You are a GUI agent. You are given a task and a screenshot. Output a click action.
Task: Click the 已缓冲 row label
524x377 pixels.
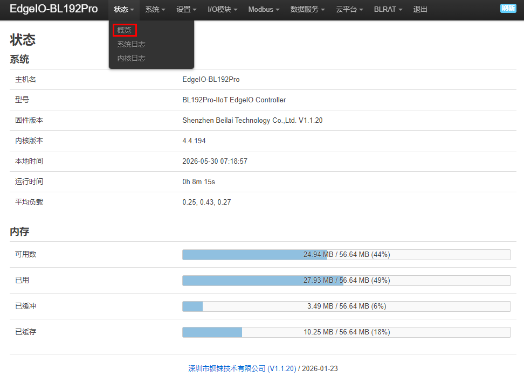[25, 306]
